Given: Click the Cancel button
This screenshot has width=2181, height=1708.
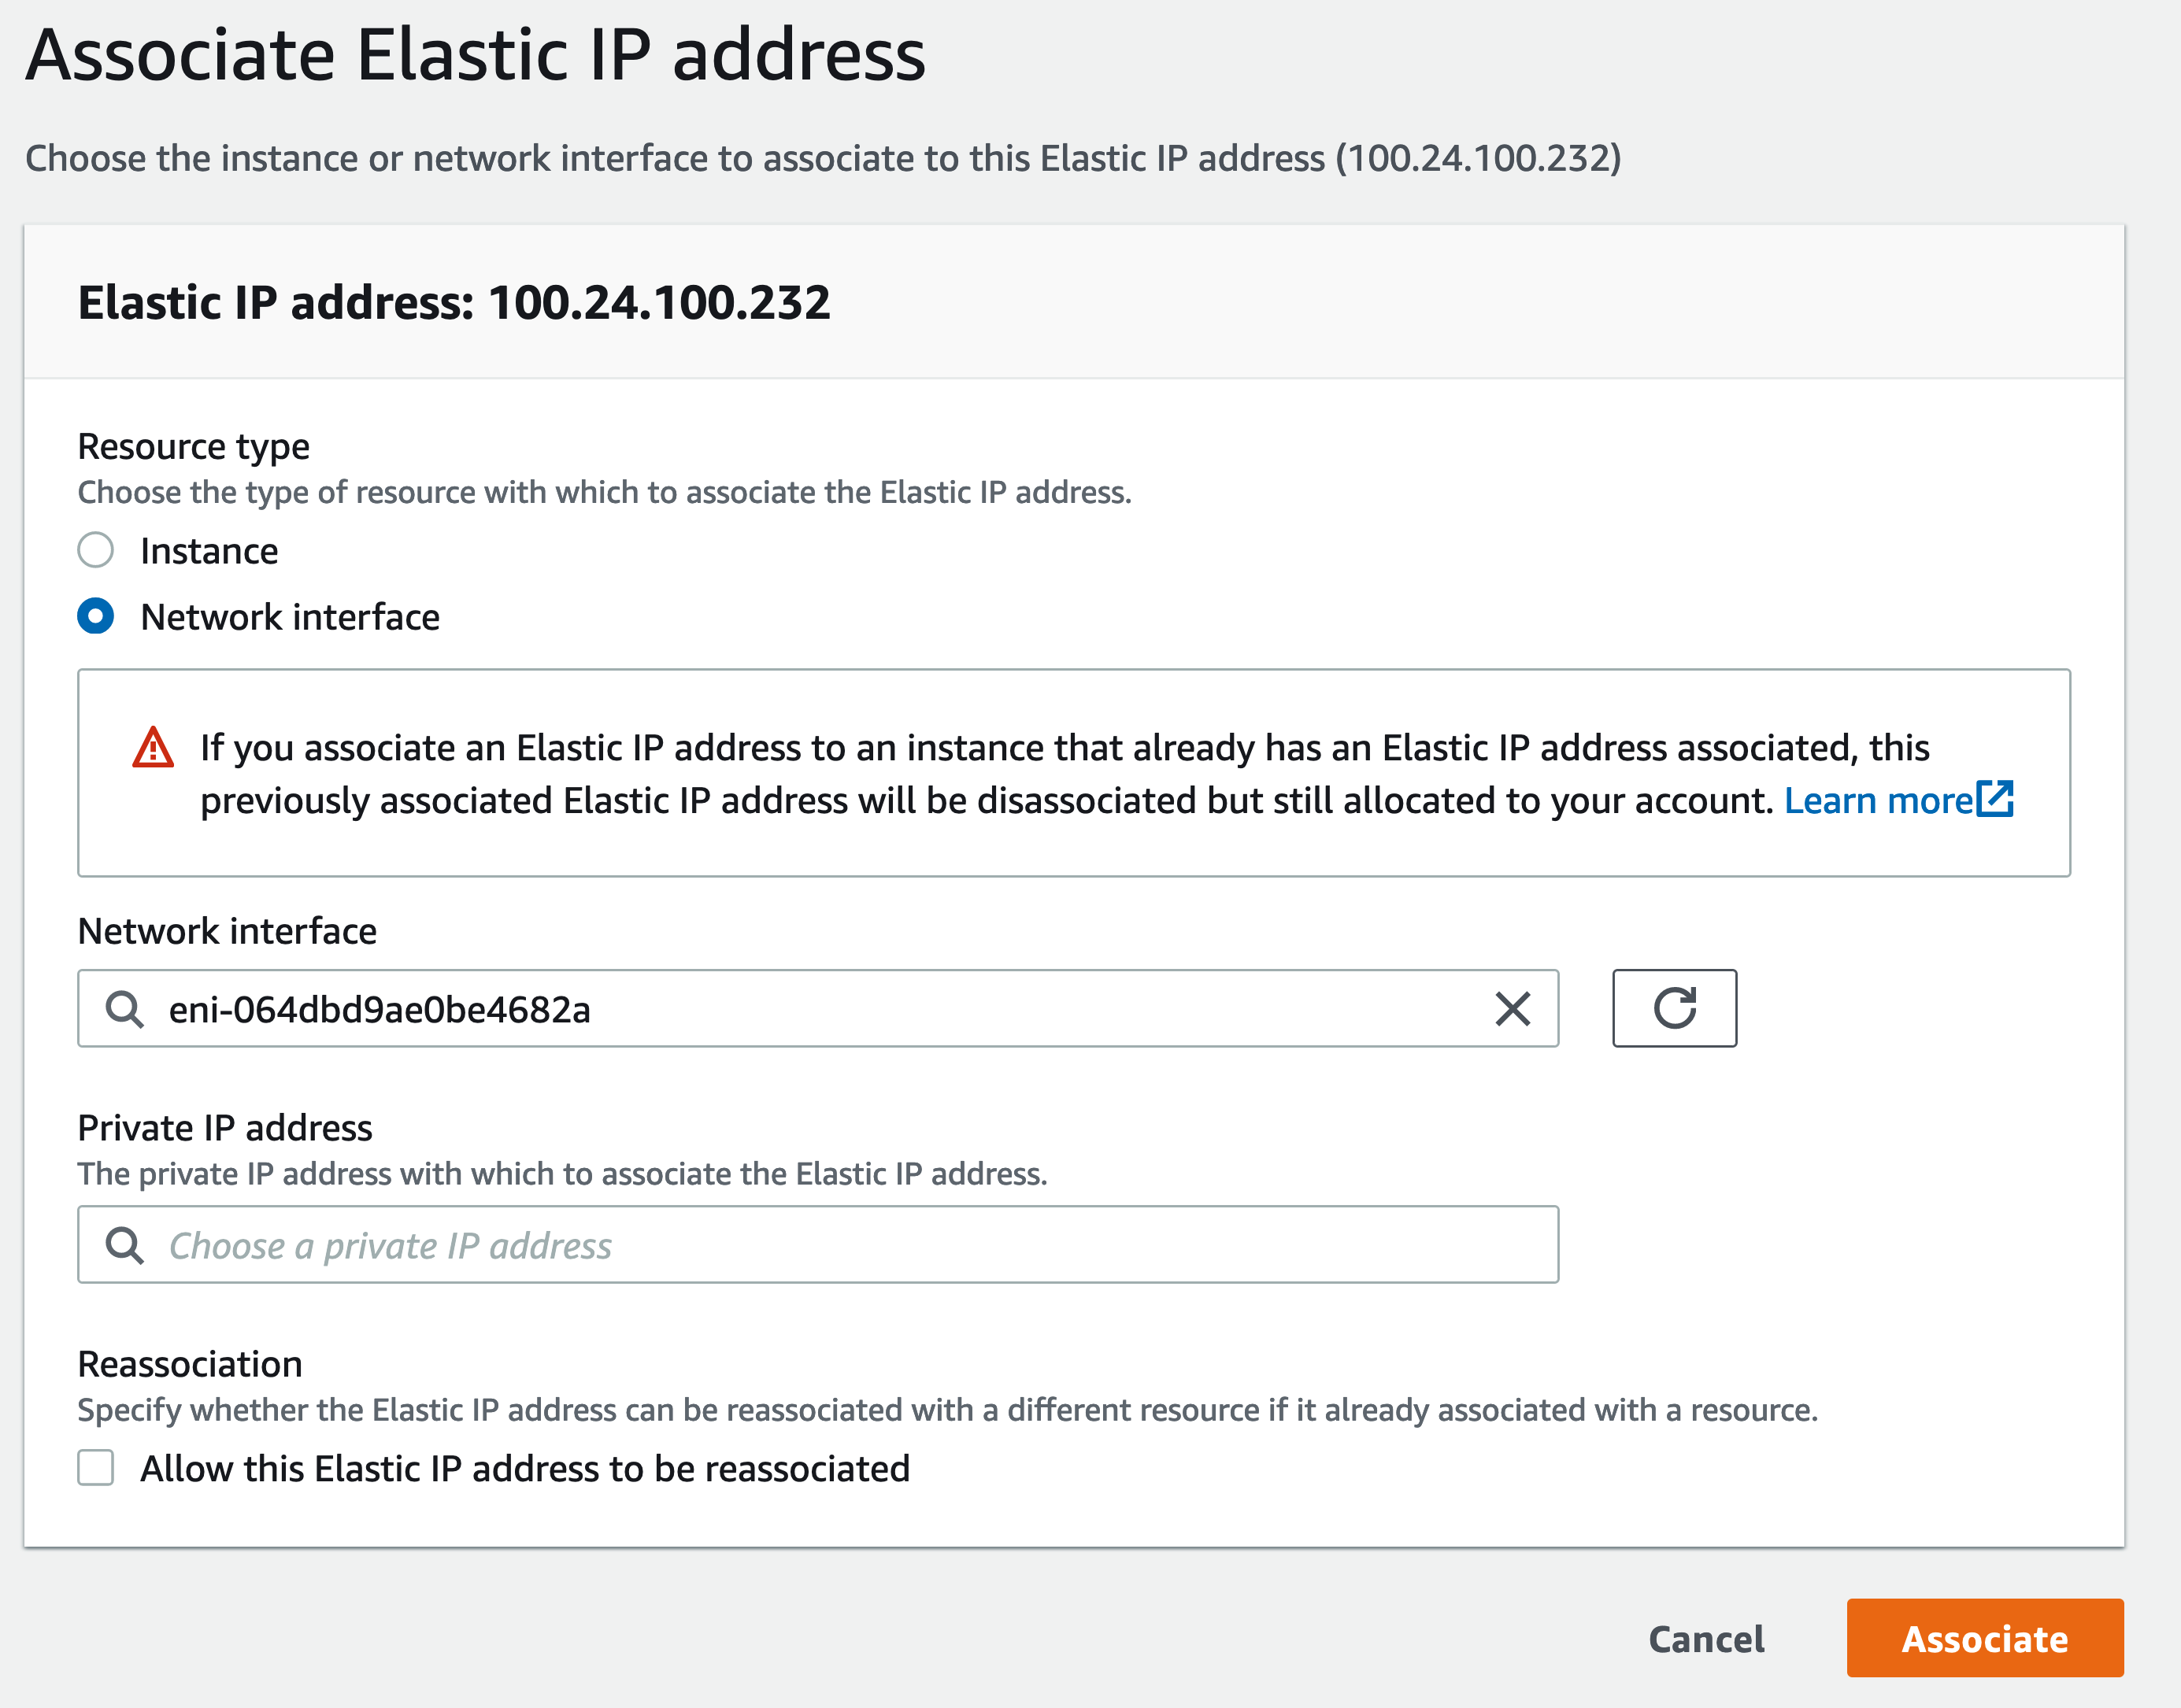Looking at the screenshot, I should coord(1705,1638).
